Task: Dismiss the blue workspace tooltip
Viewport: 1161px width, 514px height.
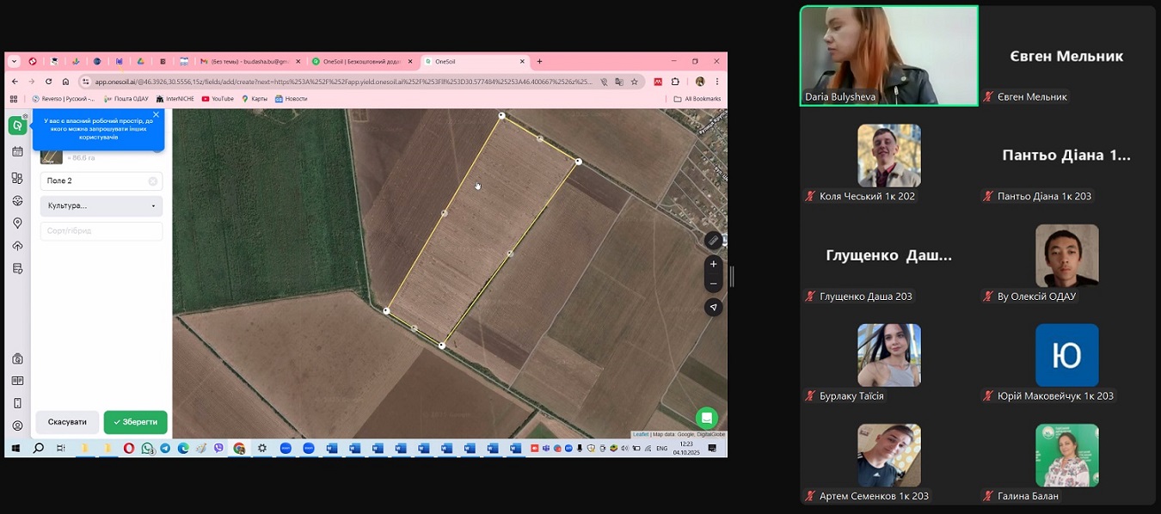Action: [x=156, y=114]
